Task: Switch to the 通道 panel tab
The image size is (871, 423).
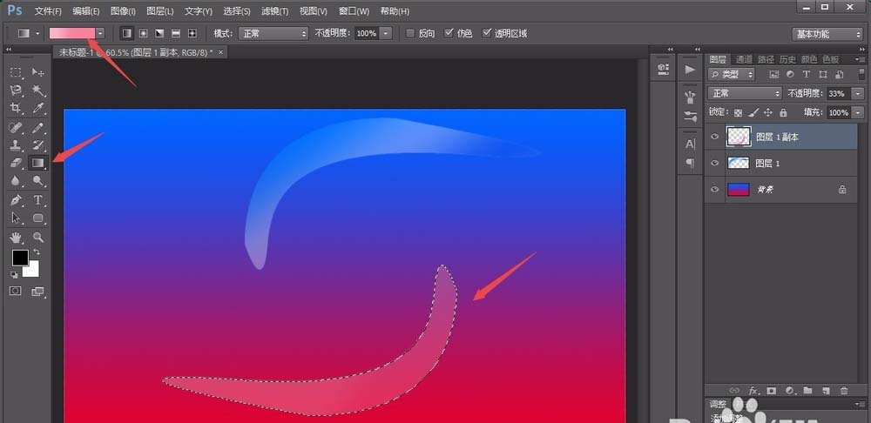Action: point(741,59)
